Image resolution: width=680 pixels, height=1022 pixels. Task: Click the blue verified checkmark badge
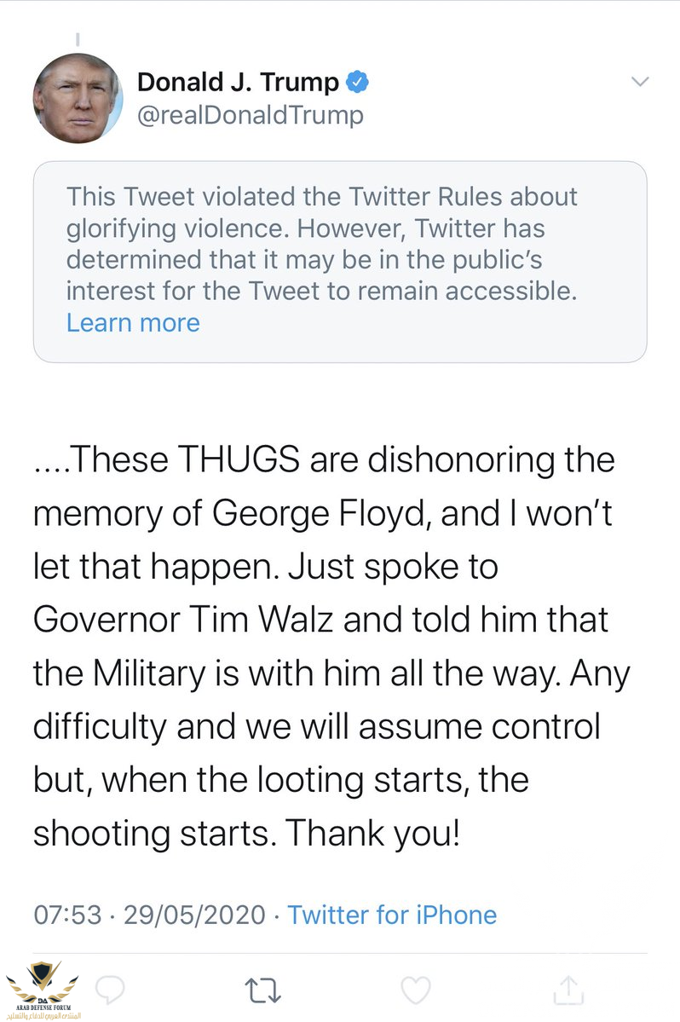(359, 83)
